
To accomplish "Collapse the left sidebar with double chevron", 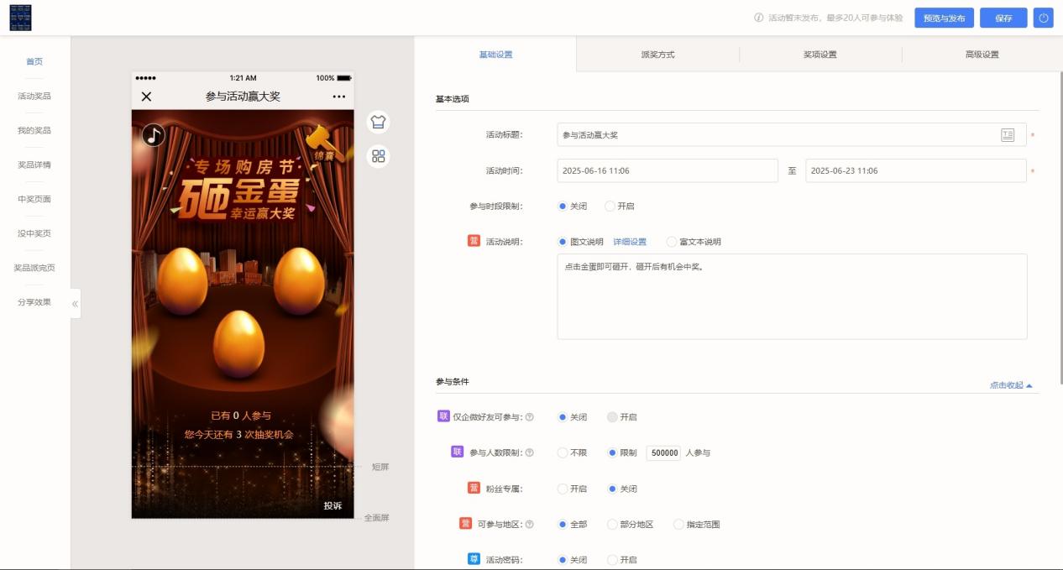I will (x=75, y=303).
